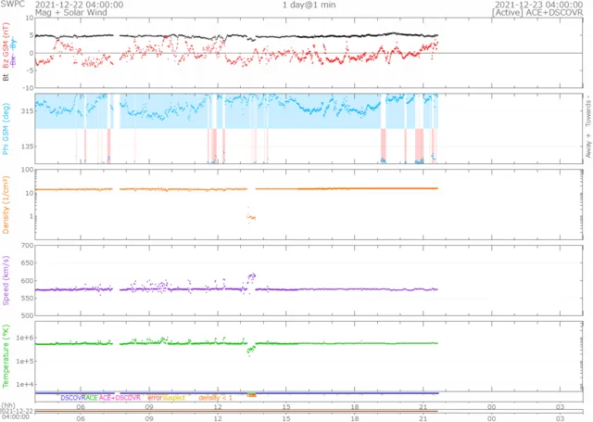Click the 'Away +' label on right side

(587, 145)
